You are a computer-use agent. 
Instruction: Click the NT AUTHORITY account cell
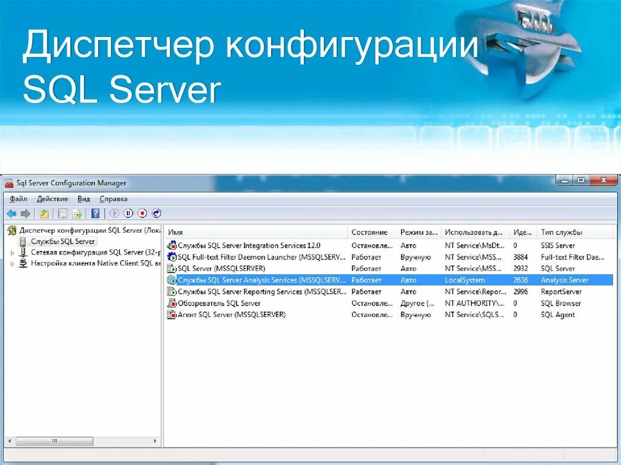pos(475,303)
